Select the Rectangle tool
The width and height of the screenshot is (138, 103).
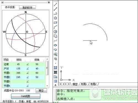(x=55, y=22)
